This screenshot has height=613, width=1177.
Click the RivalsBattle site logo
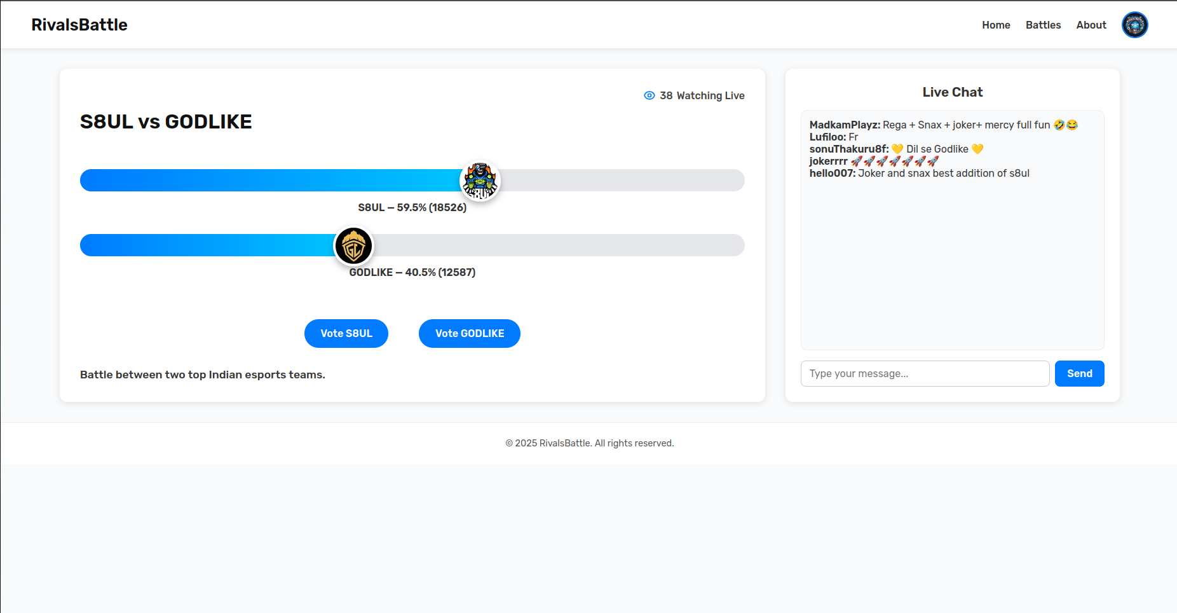tap(79, 25)
